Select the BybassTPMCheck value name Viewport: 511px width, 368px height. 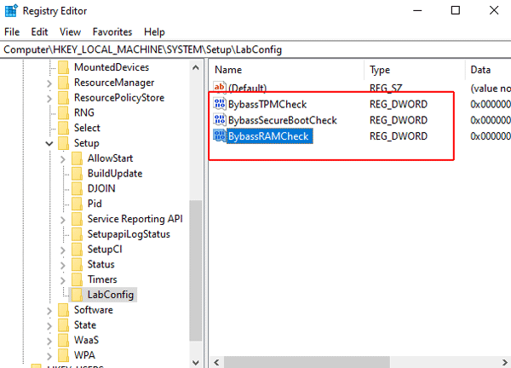[x=267, y=104]
